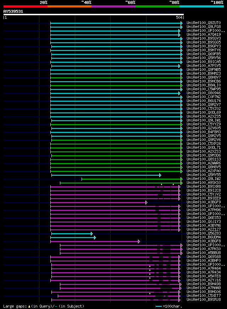
Task: Select label UniRef100_A5BBU8
Action: tap(204, 253)
